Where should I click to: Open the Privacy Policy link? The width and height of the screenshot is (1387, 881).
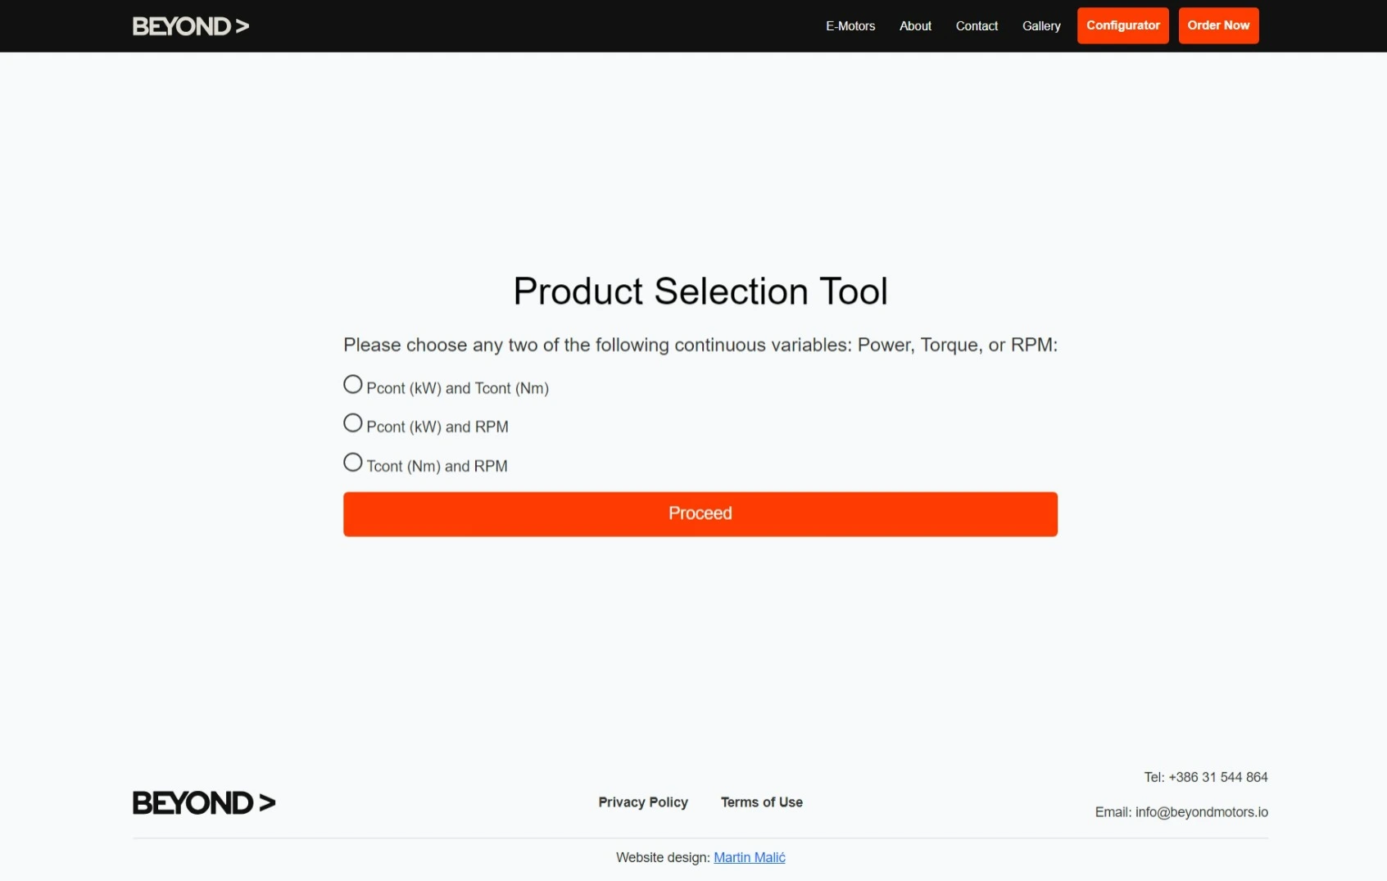[x=643, y=802]
